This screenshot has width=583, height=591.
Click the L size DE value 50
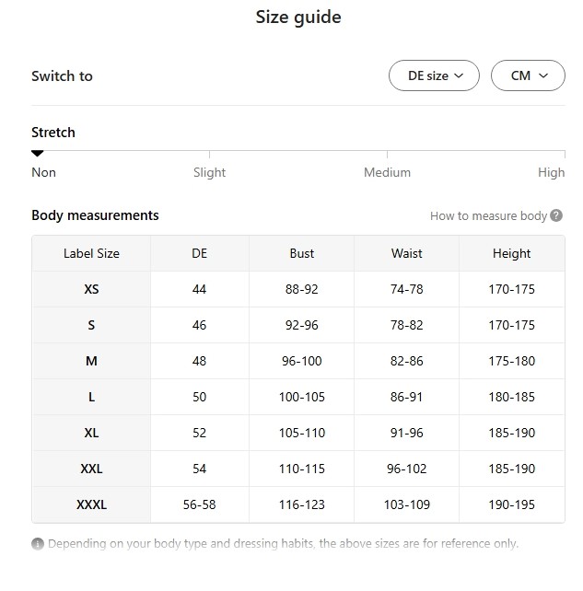pos(200,397)
